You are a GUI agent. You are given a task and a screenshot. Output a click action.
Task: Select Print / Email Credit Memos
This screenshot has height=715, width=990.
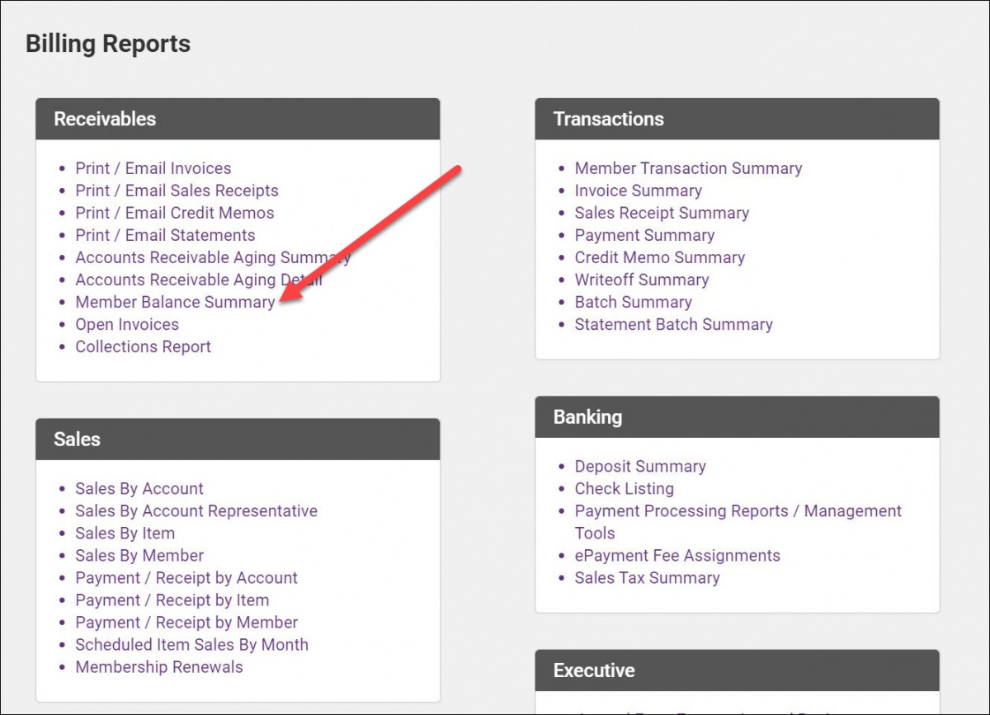(x=174, y=214)
